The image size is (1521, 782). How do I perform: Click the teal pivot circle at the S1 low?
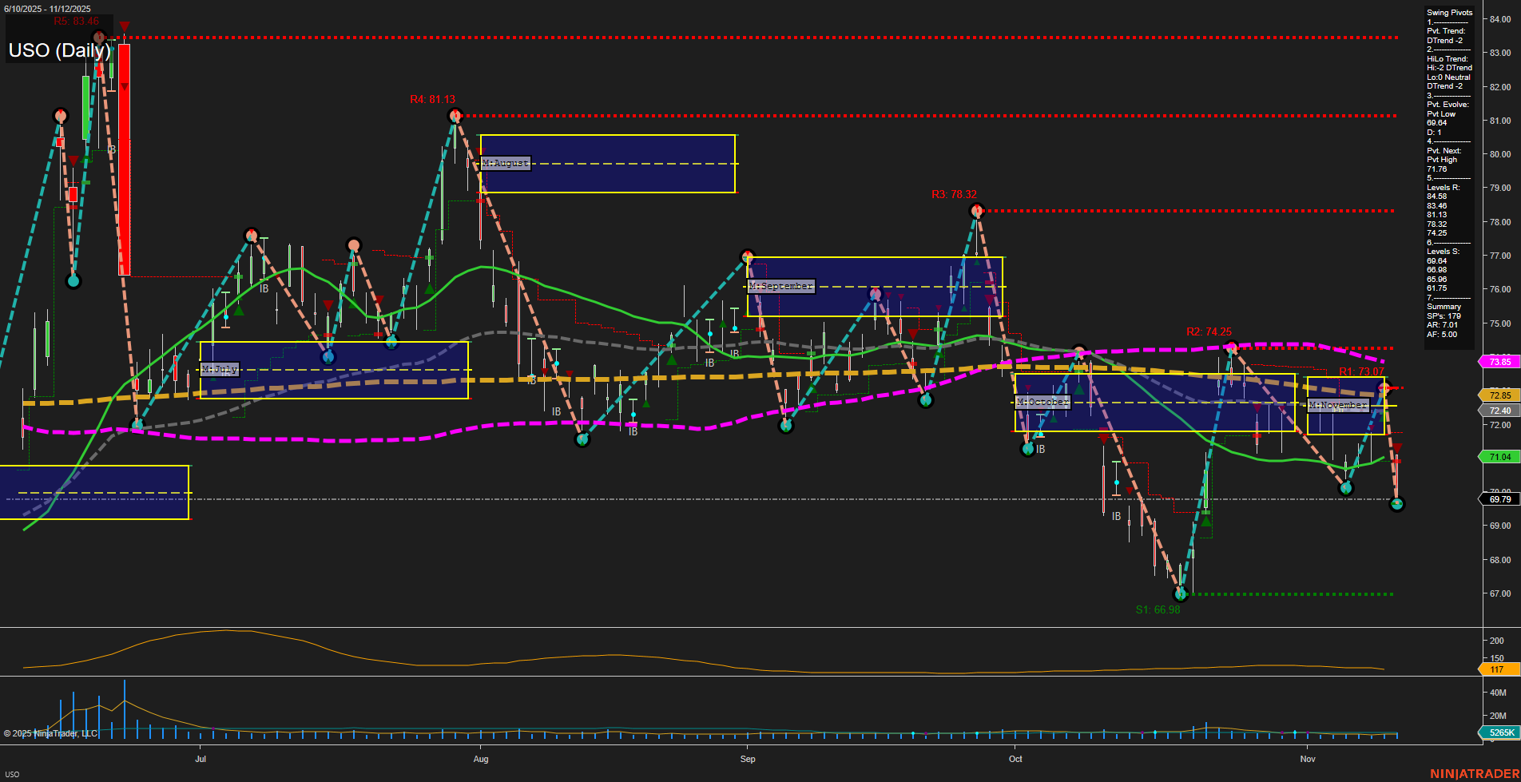(1181, 594)
